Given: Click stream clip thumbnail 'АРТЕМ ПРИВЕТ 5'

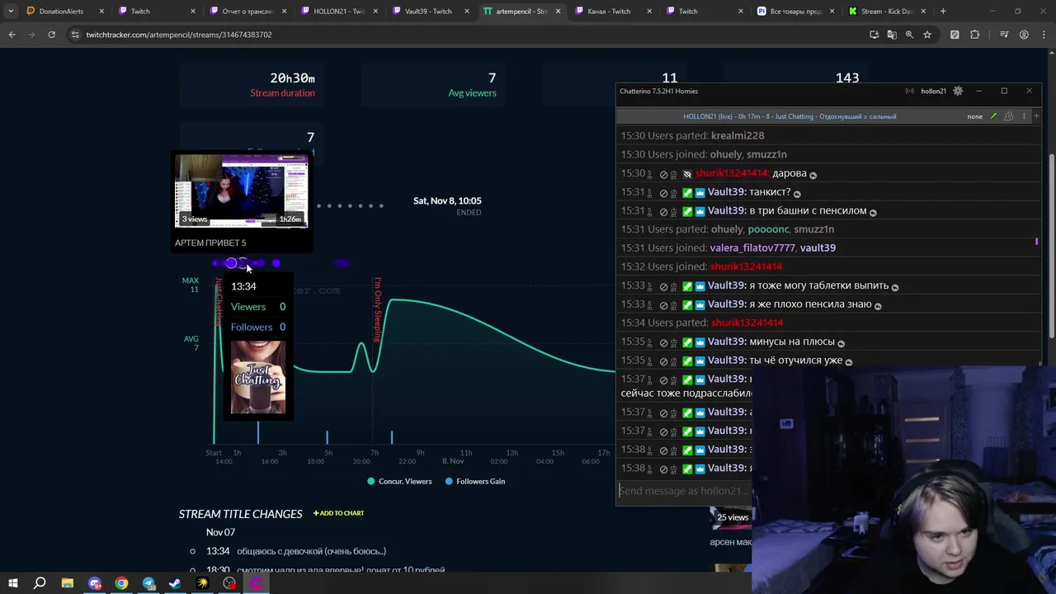Looking at the screenshot, I should pyautogui.click(x=242, y=191).
